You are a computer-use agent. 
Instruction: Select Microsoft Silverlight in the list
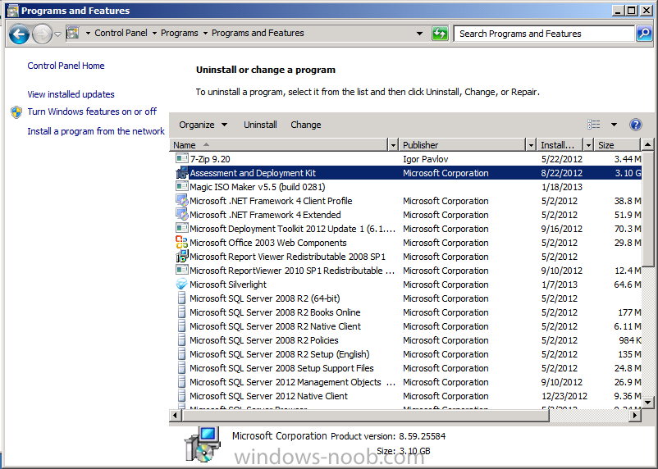click(x=228, y=285)
